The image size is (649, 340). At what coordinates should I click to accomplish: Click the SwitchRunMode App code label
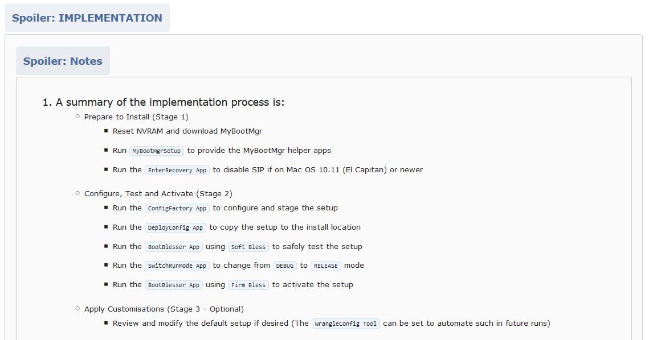[x=177, y=266]
